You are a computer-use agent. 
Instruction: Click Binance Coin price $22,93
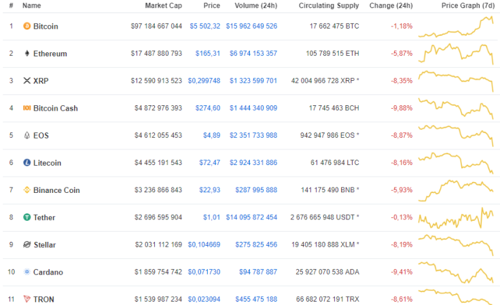209,190
